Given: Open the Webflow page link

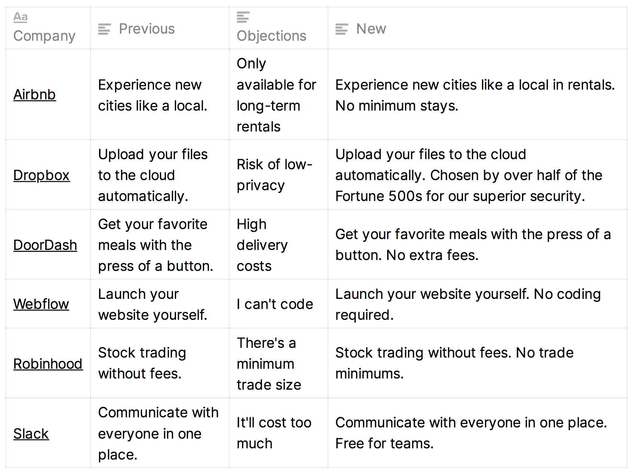Looking at the screenshot, I should point(41,304).
